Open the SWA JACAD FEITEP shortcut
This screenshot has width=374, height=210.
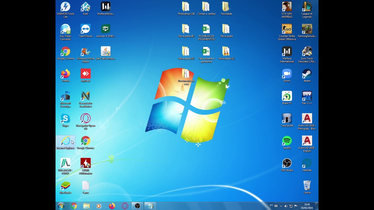pos(65,166)
